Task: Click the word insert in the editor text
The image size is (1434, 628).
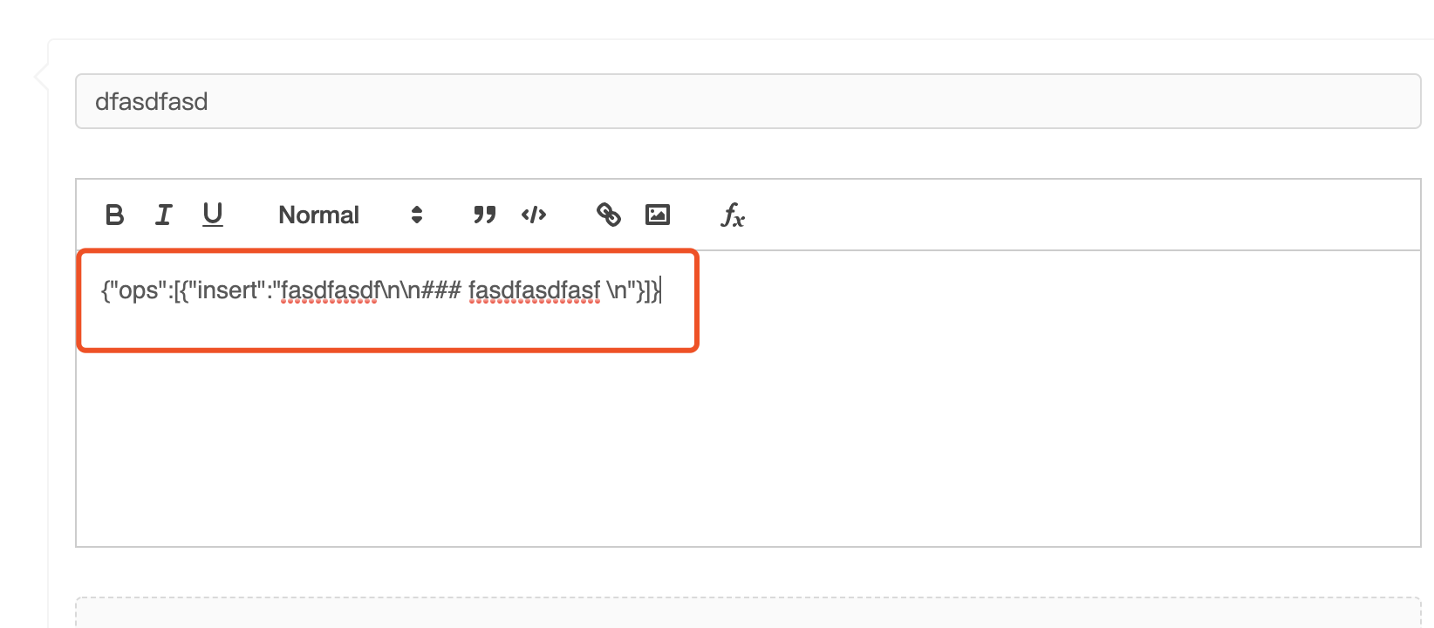Action: tap(231, 290)
